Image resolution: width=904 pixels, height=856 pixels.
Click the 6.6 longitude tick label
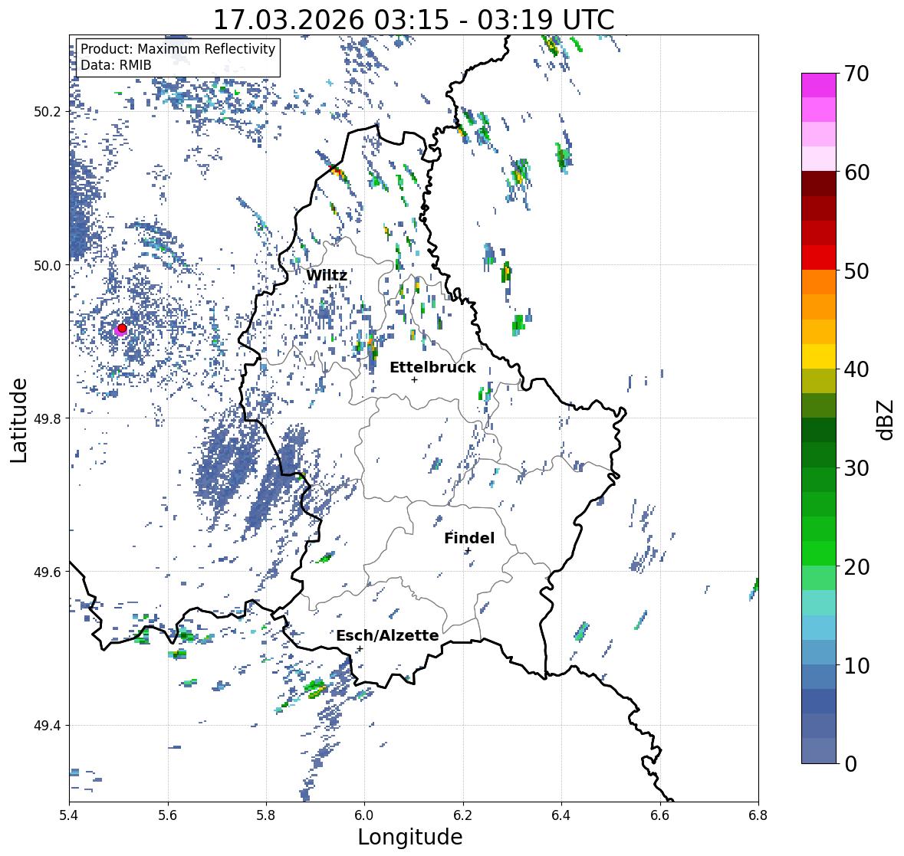pos(660,815)
